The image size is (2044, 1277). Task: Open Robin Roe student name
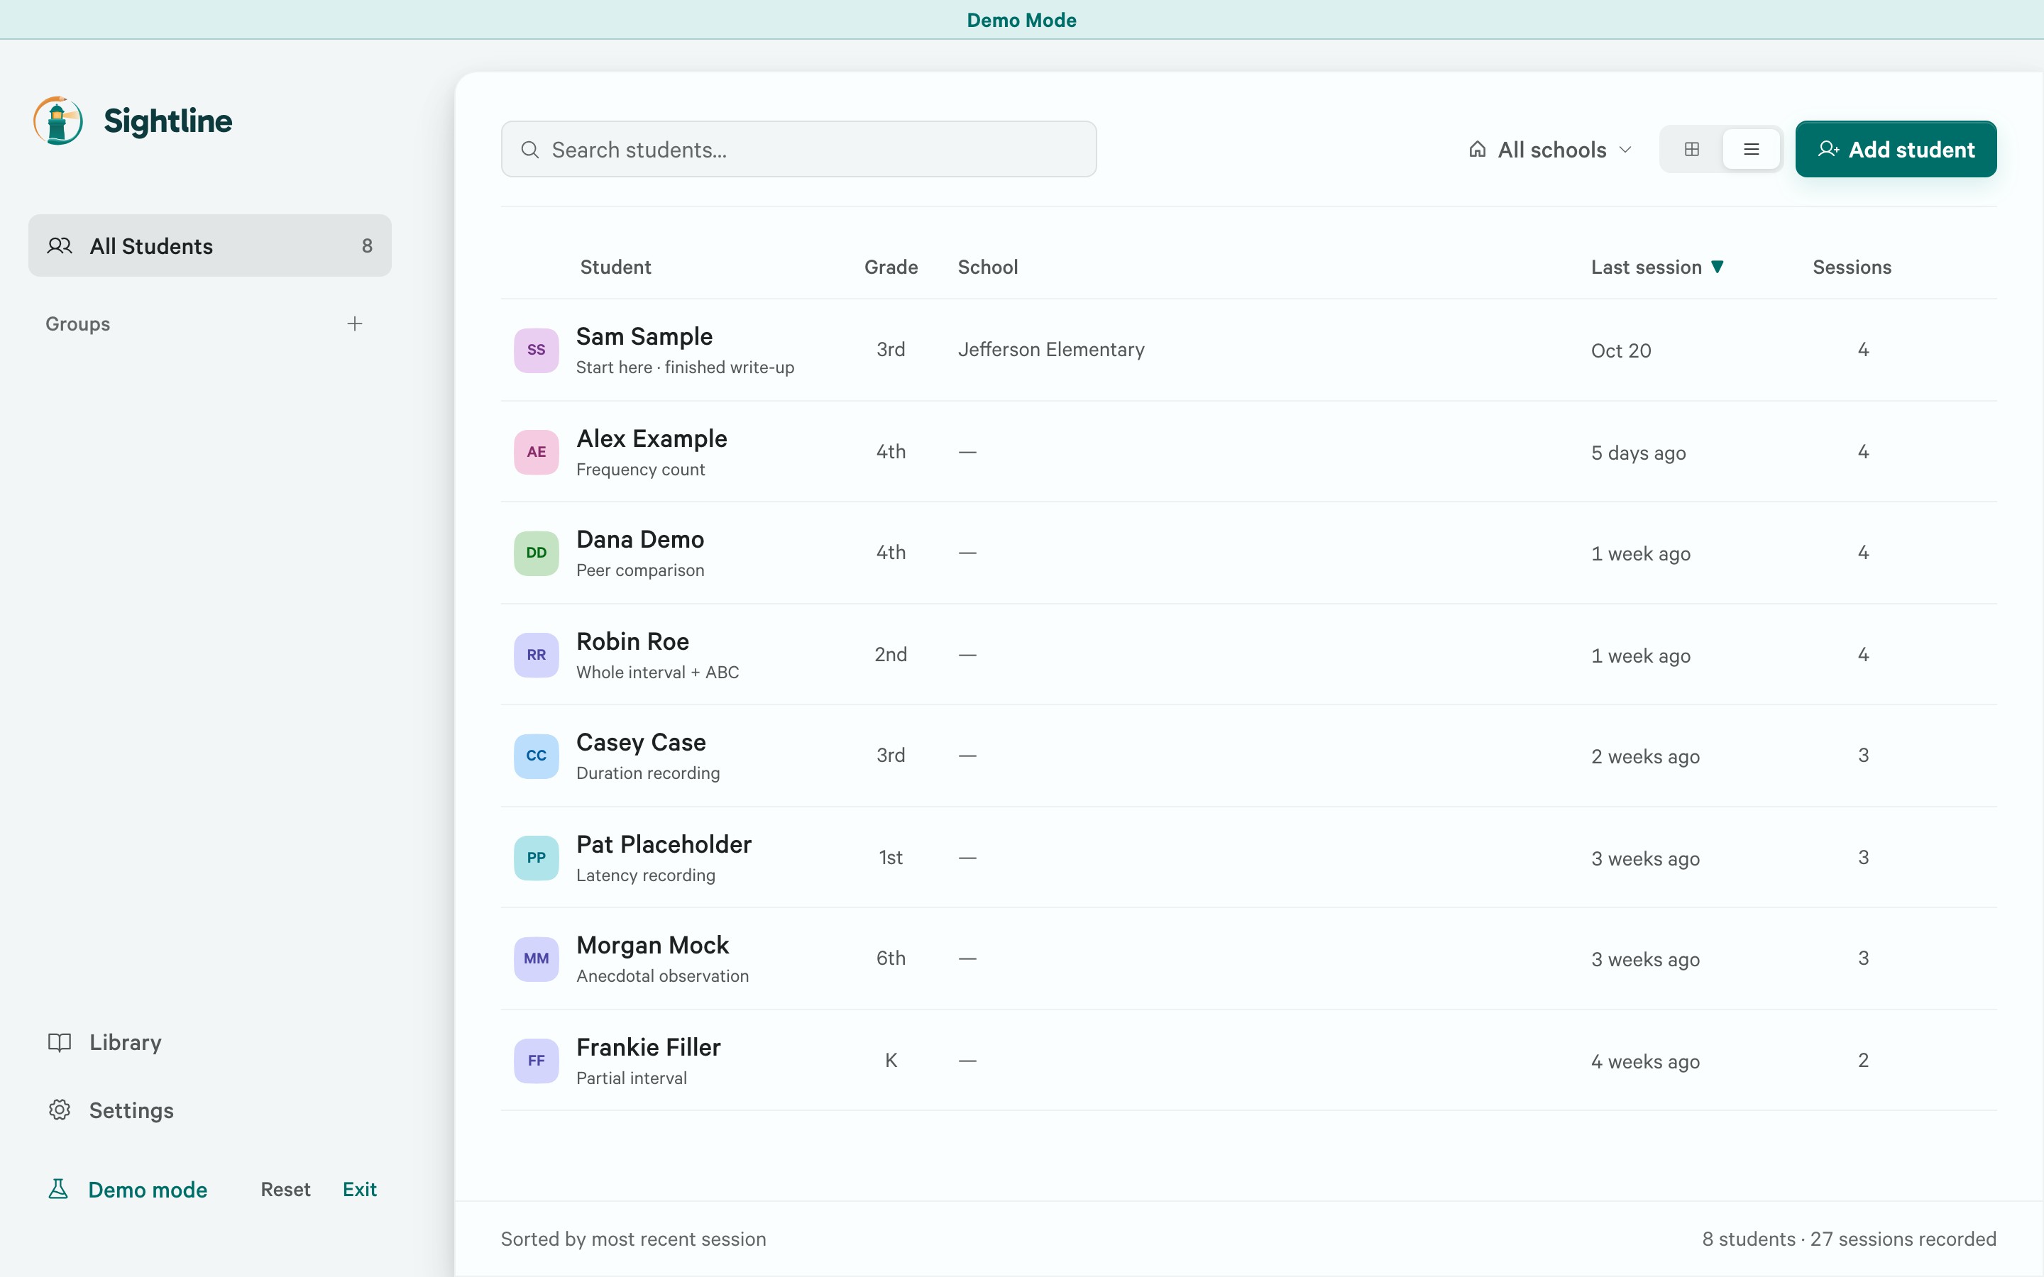[x=632, y=641]
